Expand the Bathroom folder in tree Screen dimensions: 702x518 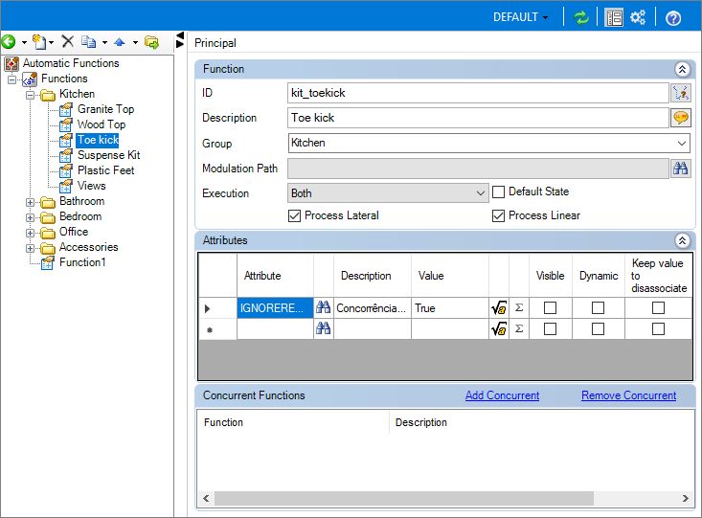click(30, 202)
